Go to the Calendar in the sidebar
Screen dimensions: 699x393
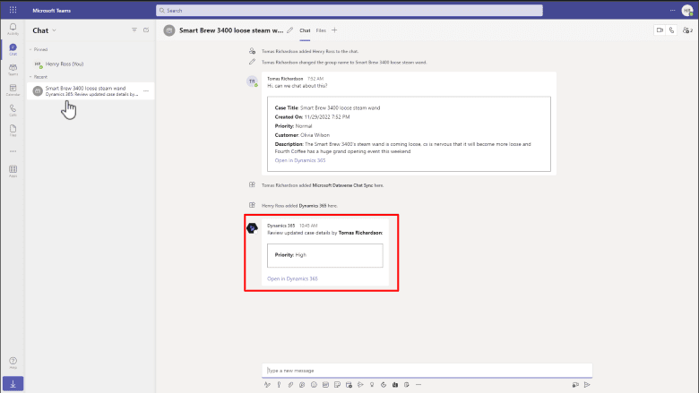point(13,90)
